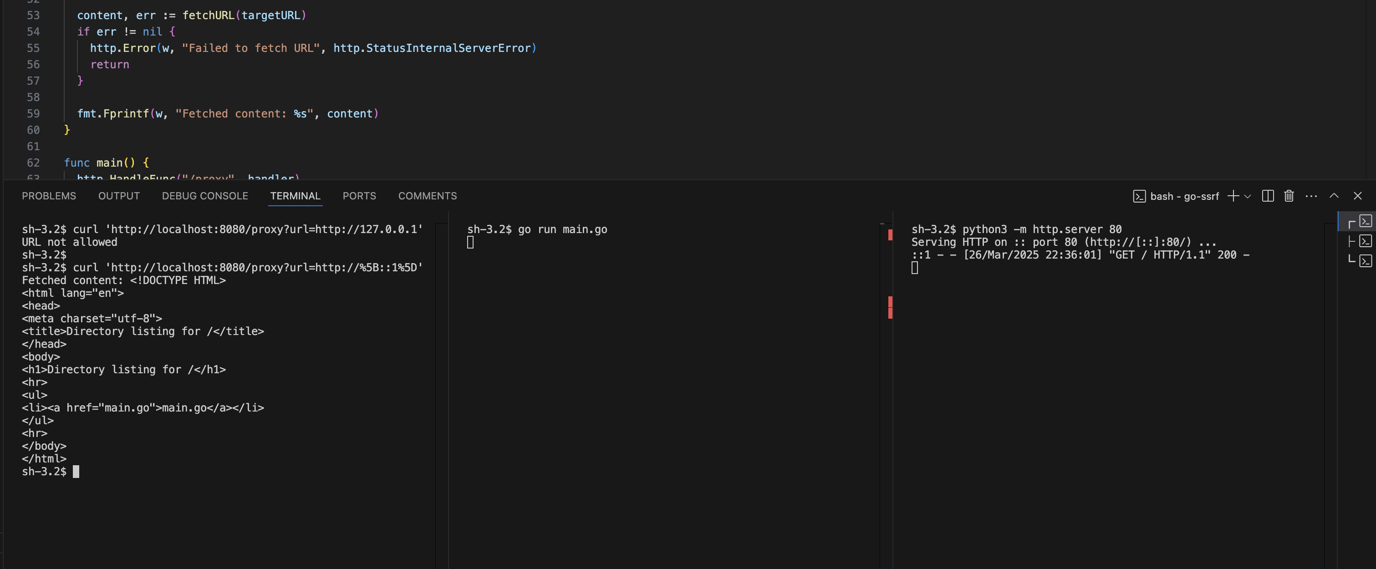Maximize panel size with up chevron
Image resolution: width=1376 pixels, height=569 pixels.
click(1334, 196)
